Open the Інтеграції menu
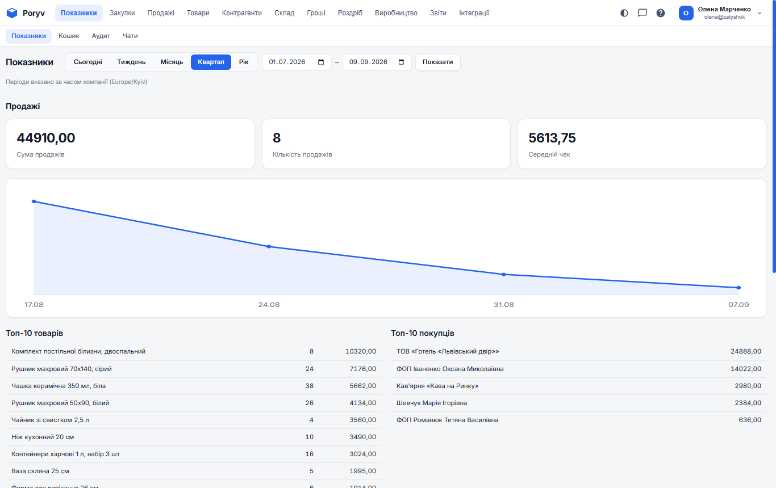Image resolution: width=776 pixels, height=488 pixels. pos(474,13)
